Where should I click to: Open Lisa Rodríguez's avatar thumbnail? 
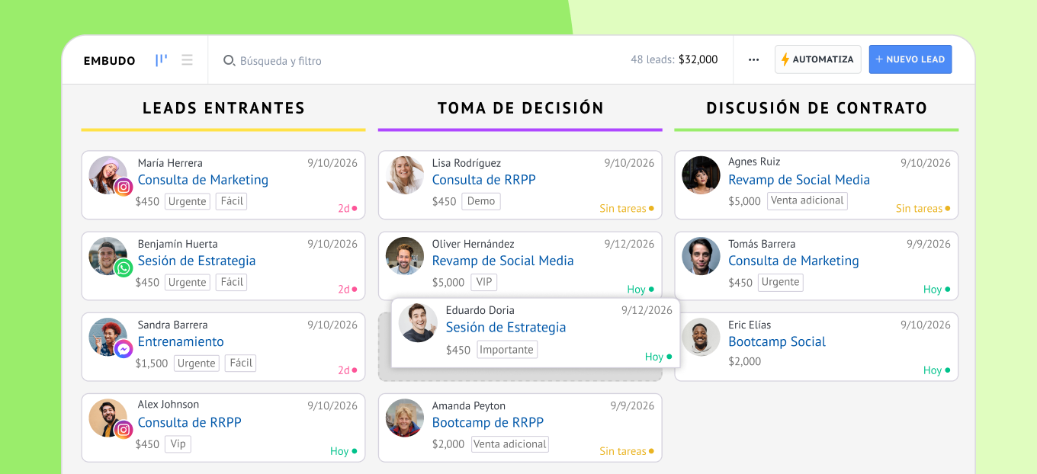point(405,175)
